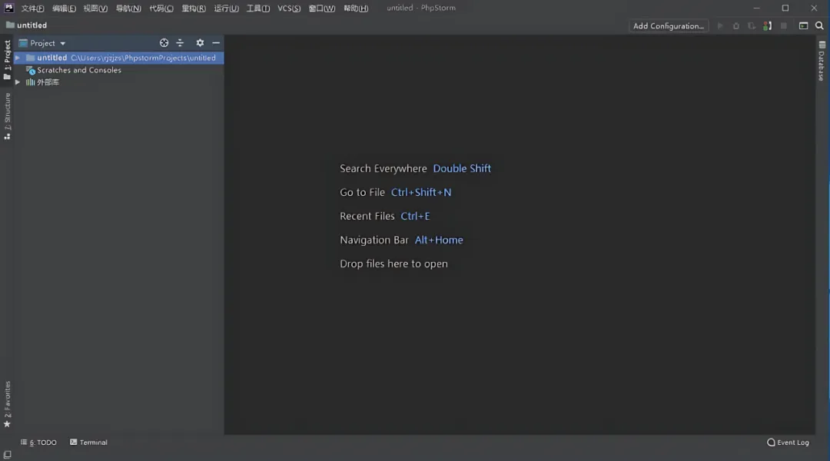Click Double Shift shortcut text
The image size is (830, 461).
(462, 168)
